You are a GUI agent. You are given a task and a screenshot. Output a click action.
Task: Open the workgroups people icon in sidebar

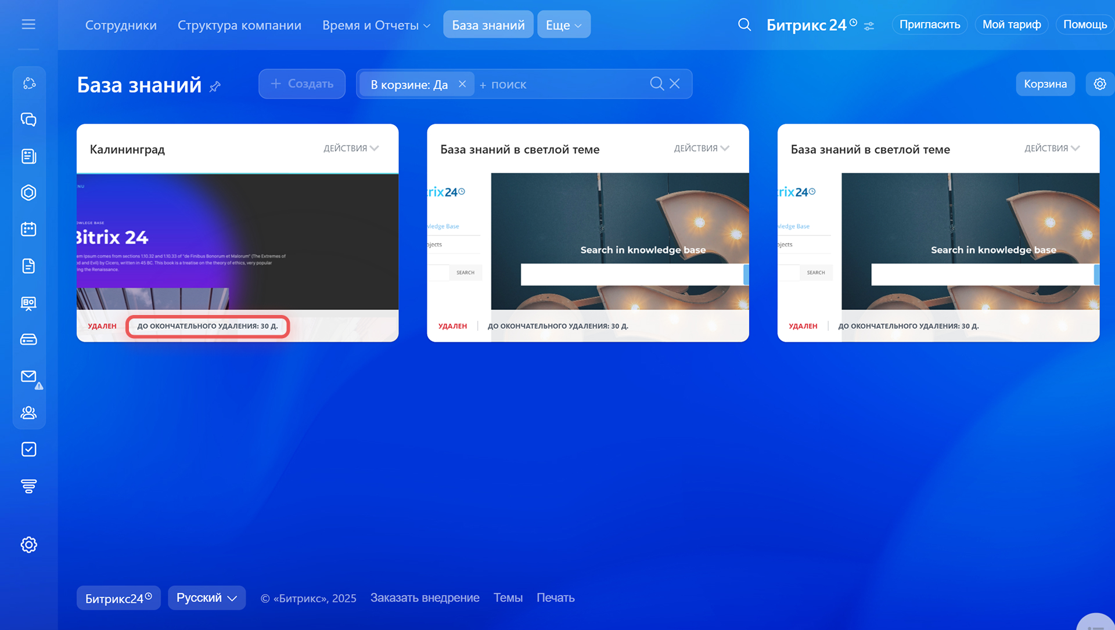28,412
